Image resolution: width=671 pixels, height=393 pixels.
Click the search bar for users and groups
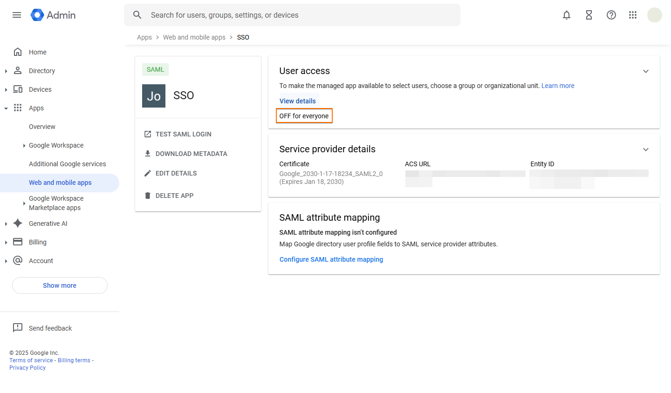(292, 15)
